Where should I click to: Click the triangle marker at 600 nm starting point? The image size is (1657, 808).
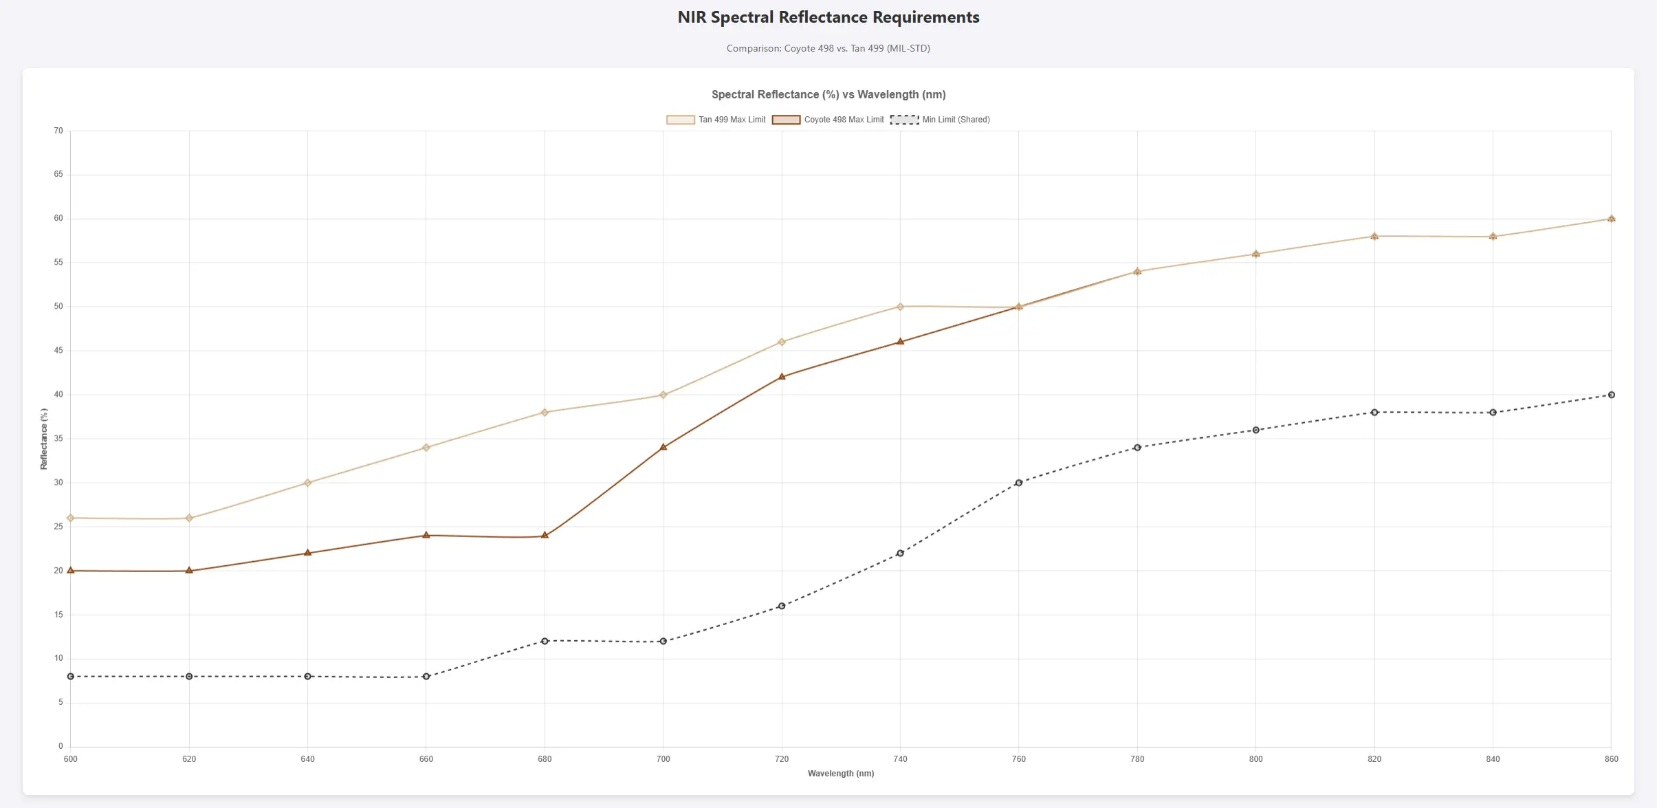click(x=71, y=570)
